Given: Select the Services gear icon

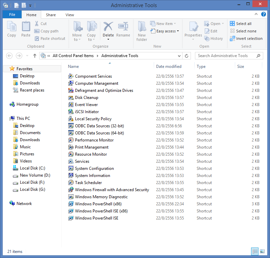Looking at the screenshot, I should coord(71,161).
